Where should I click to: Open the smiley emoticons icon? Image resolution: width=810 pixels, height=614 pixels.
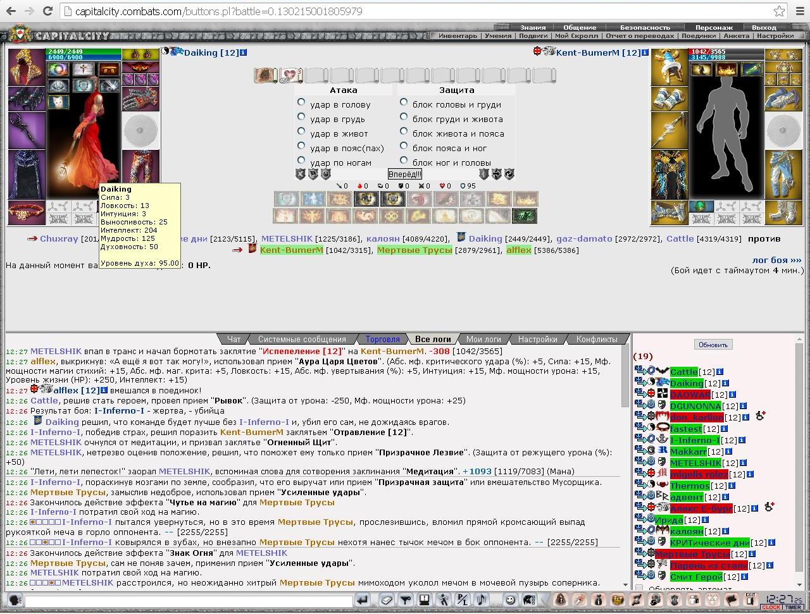click(510, 600)
